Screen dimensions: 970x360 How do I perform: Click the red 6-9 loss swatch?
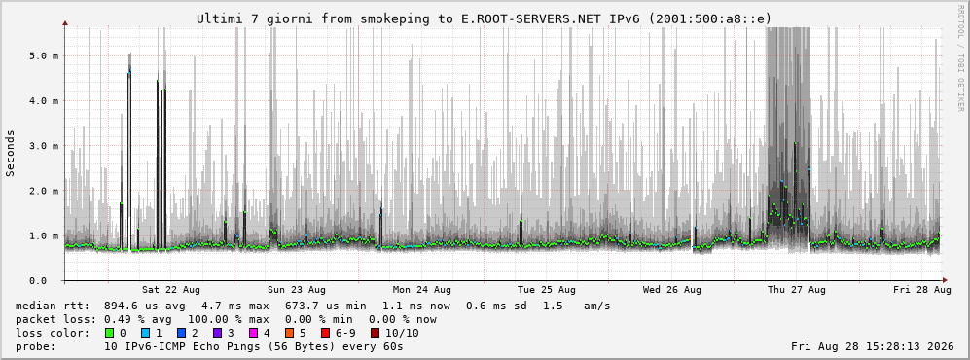coord(324,333)
